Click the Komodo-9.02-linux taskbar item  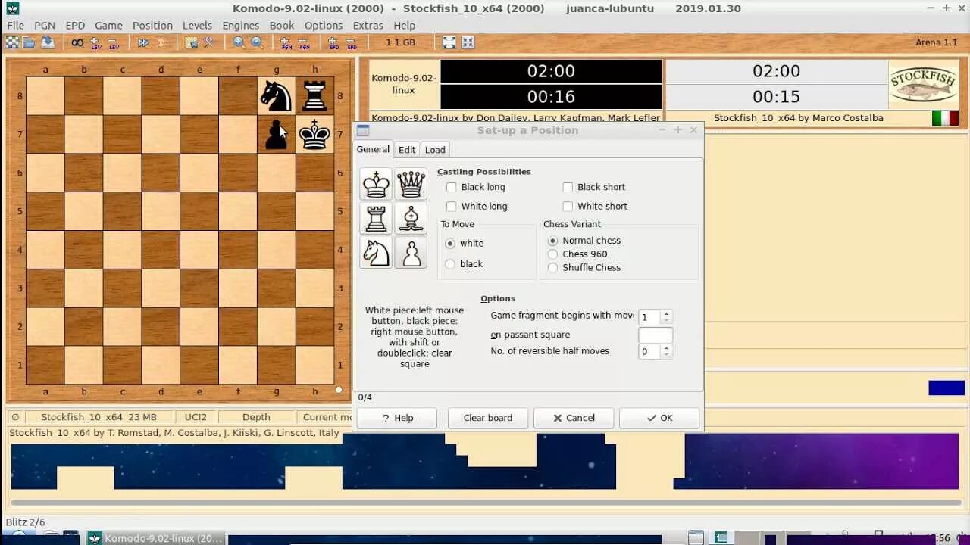point(156,538)
